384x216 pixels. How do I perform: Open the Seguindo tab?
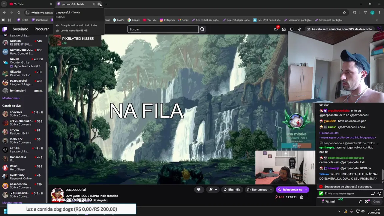pyautogui.click(x=20, y=29)
